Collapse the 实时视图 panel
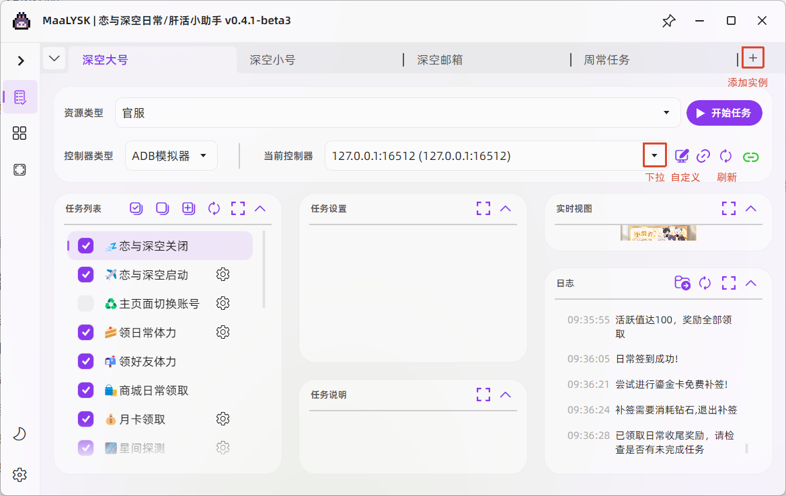Viewport: 786px width, 496px height. pyautogui.click(x=751, y=208)
